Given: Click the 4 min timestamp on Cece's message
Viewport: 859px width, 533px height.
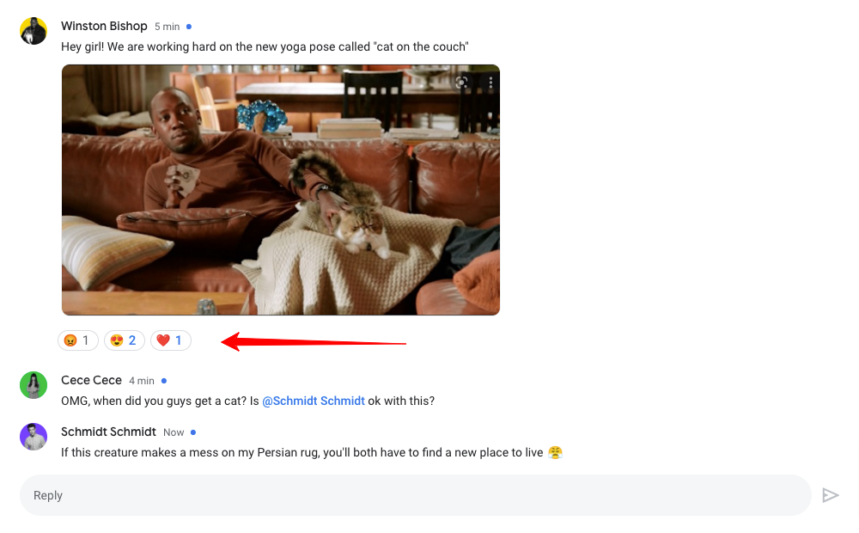Looking at the screenshot, I should (x=142, y=381).
